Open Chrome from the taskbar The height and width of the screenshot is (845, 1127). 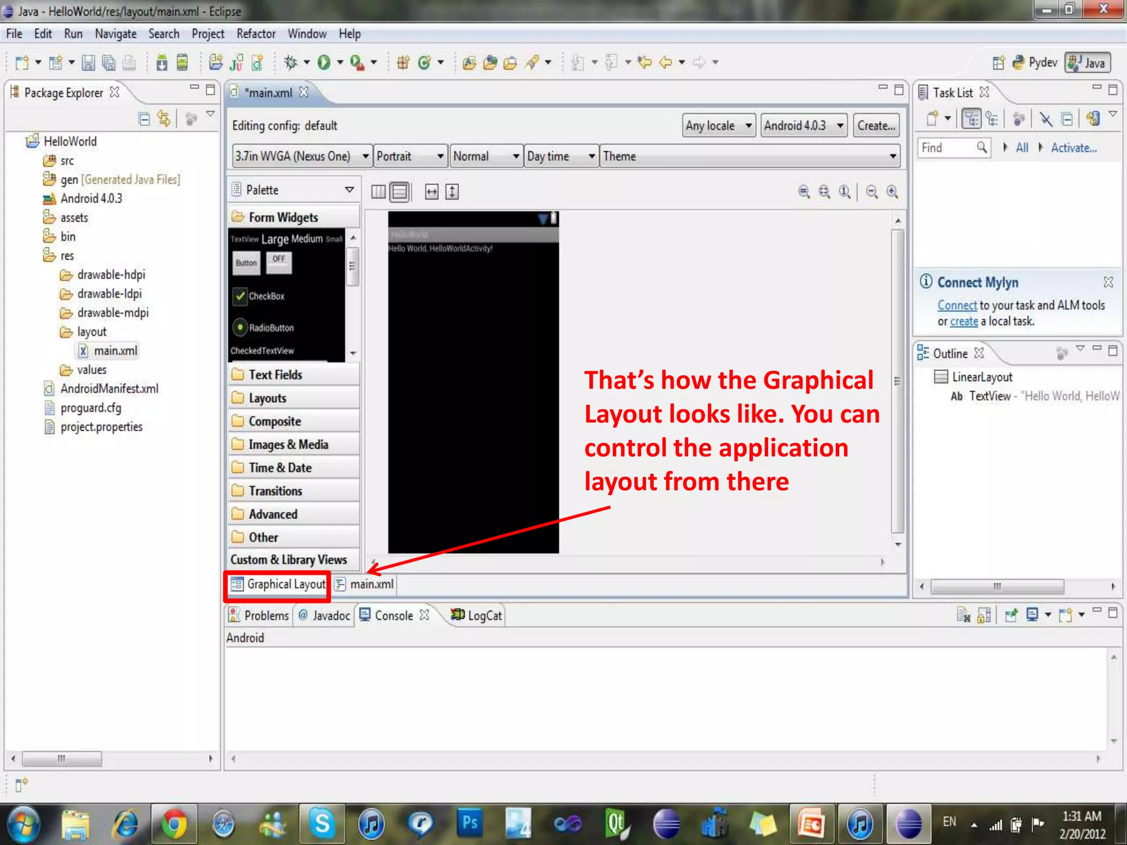[x=174, y=824]
